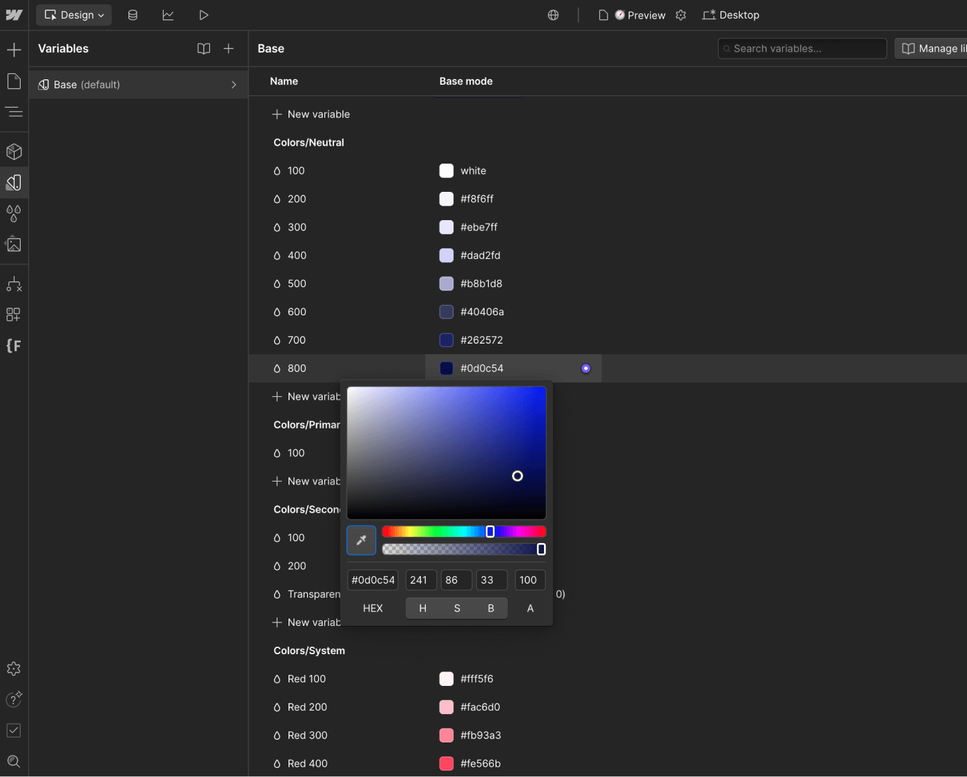
Task: Toggle Preview mode
Action: click(638, 14)
